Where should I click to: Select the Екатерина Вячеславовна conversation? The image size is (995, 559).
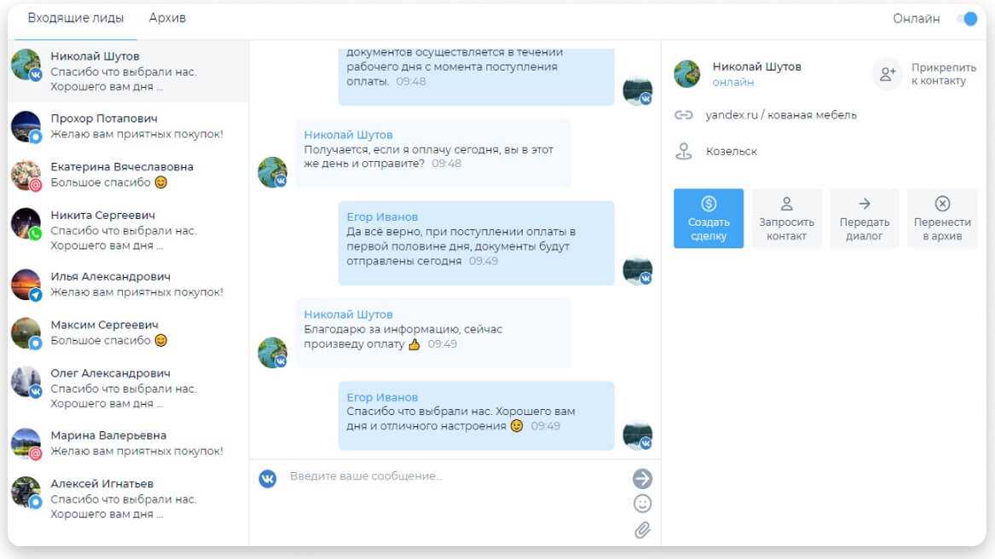128,175
